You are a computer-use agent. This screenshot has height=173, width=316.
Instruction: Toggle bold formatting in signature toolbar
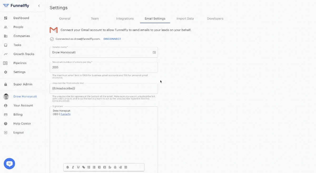click(68, 167)
